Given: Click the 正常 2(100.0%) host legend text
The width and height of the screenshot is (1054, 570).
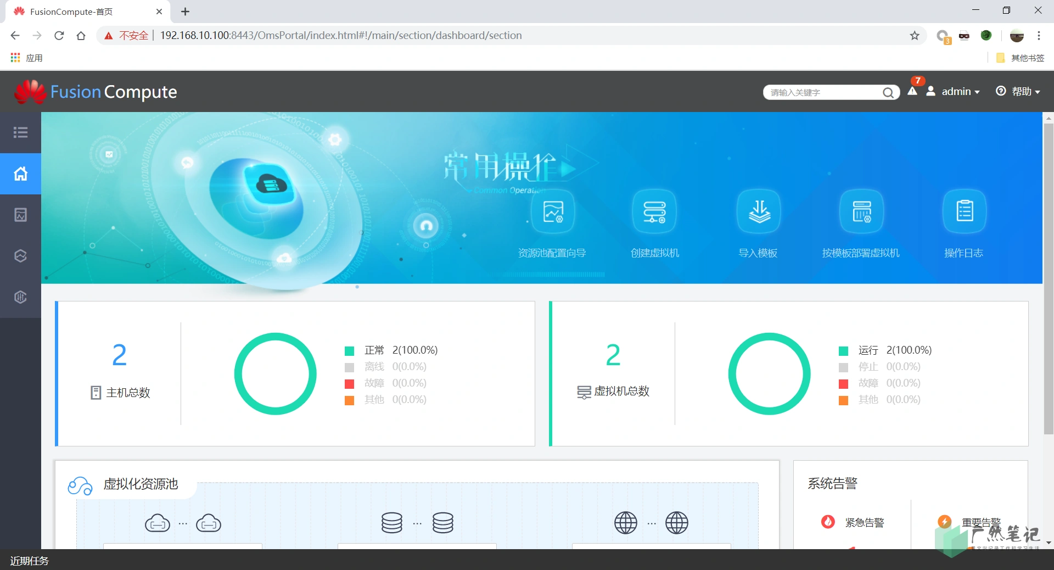Looking at the screenshot, I should click(401, 350).
